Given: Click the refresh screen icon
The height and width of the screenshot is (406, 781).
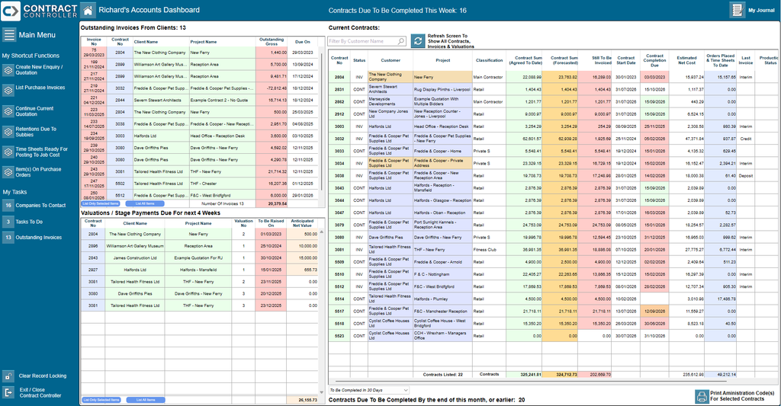Looking at the screenshot, I should (x=418, y=41).
